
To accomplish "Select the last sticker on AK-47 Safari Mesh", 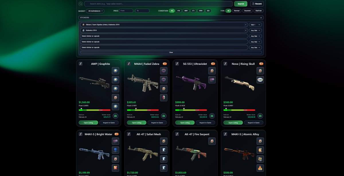I will click(164, 168).
